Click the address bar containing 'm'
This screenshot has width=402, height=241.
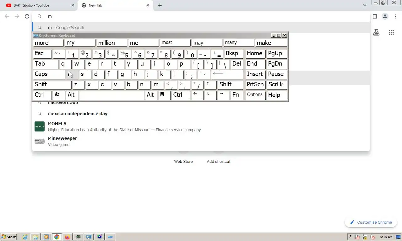(201, 16)
